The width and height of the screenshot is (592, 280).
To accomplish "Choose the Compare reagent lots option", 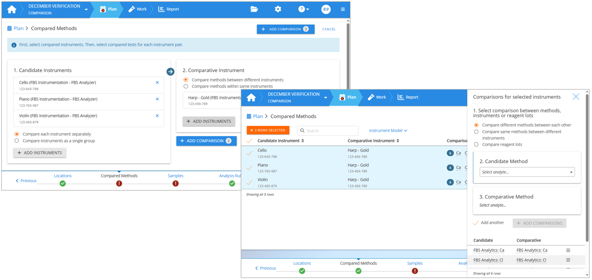I will click(476, 145).
